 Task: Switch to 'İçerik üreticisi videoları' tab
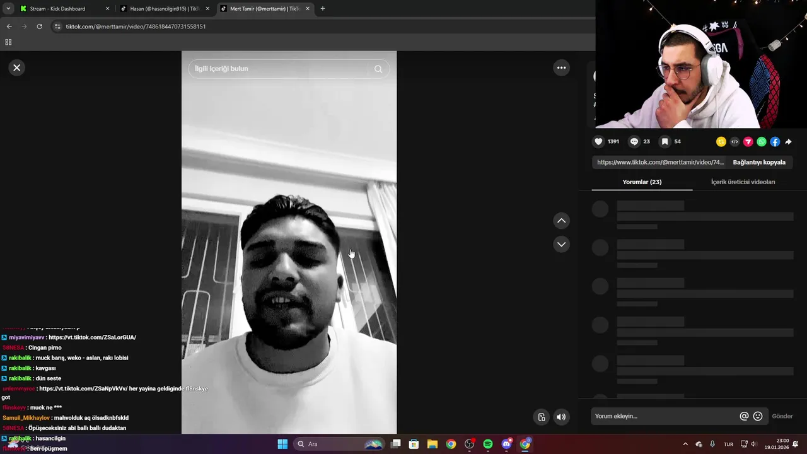coord(743,182)
